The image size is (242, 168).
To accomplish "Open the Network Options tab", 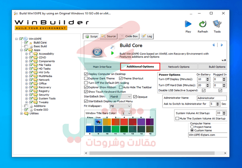I will [x=179, y=67].
